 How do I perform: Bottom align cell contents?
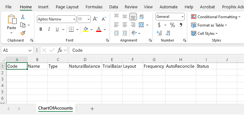tap(133, 17)
